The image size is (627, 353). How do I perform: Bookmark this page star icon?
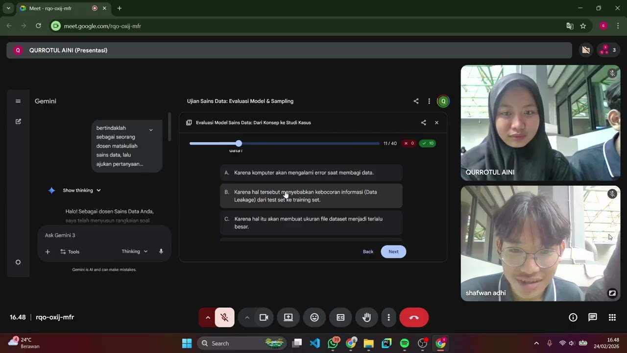point(583,26)
